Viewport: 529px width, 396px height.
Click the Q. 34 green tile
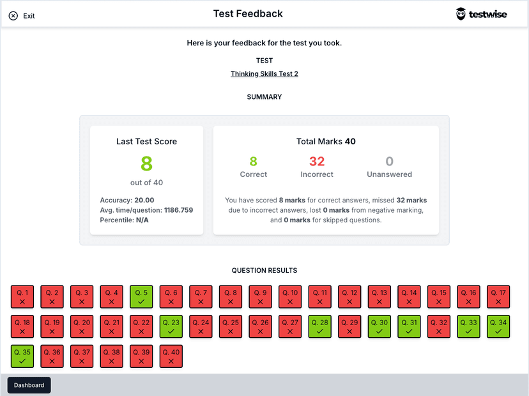[498, 326]
